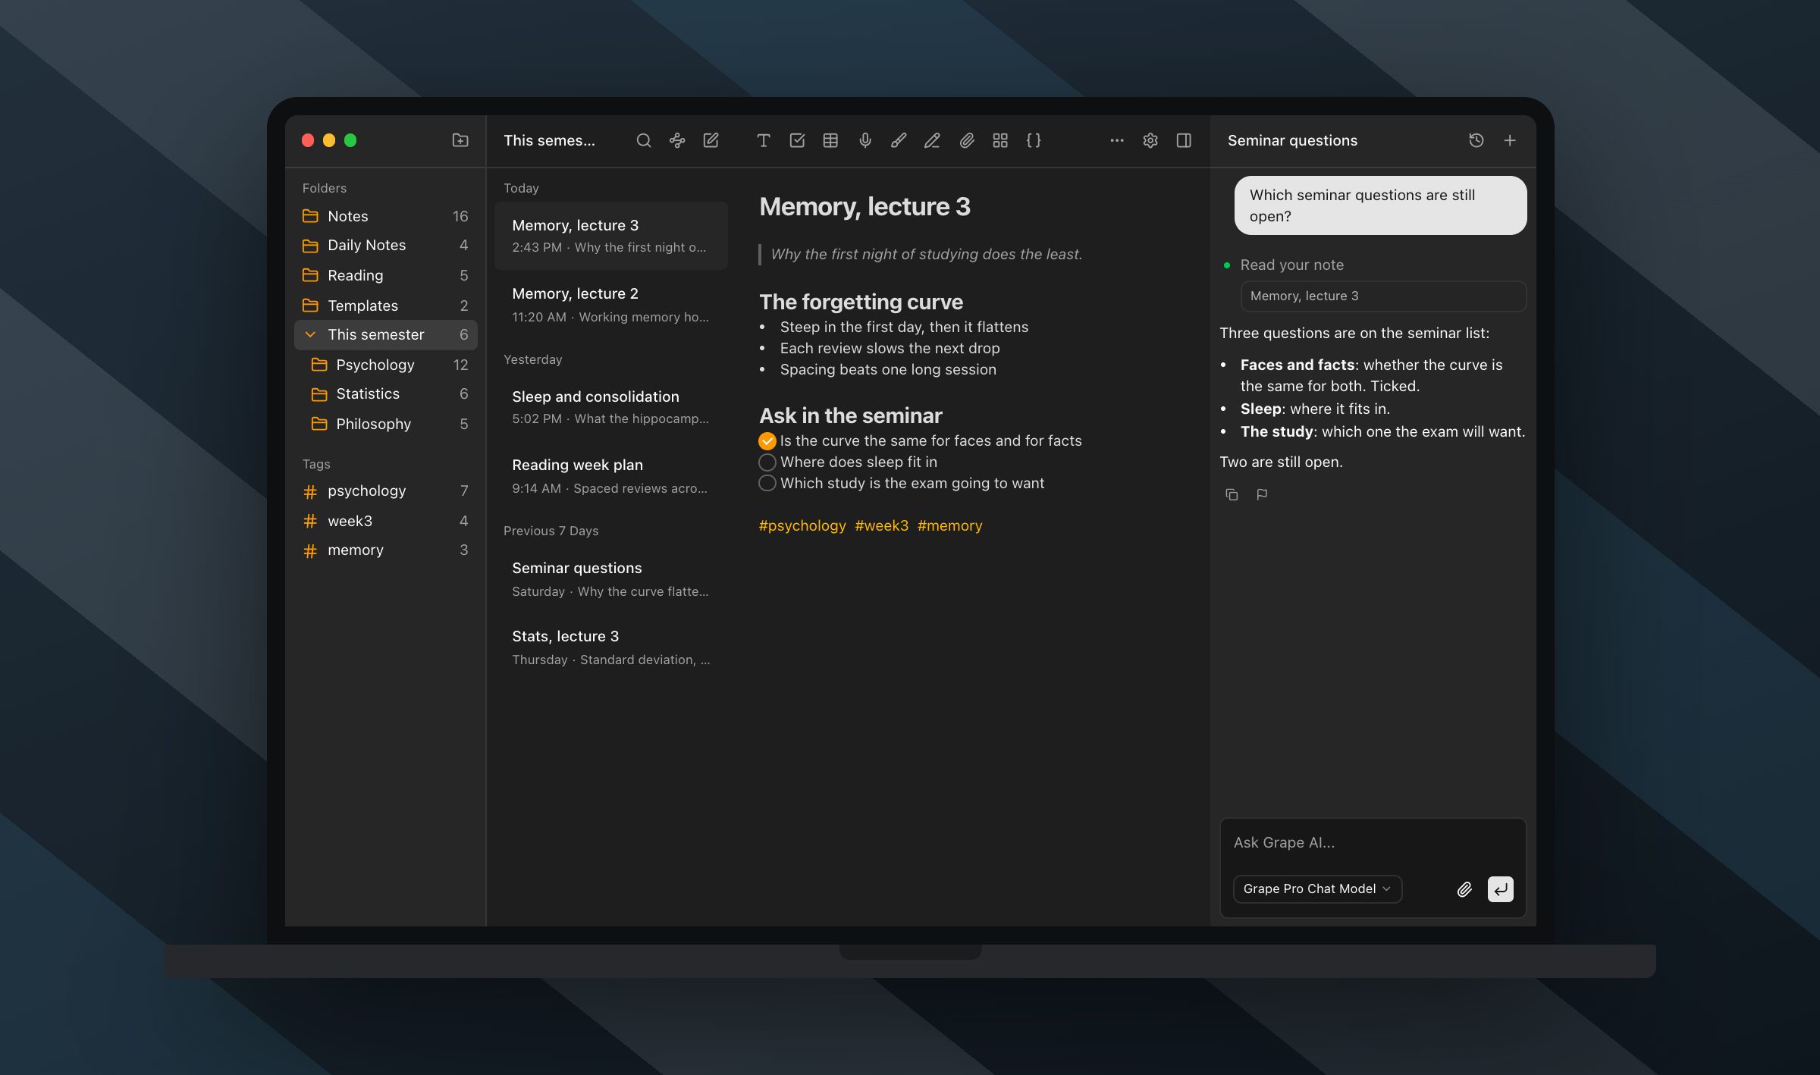Click into the 'Ask Grape AI...' input field
This screenshot has width=1820, height=1075.
coord(1373,843)
